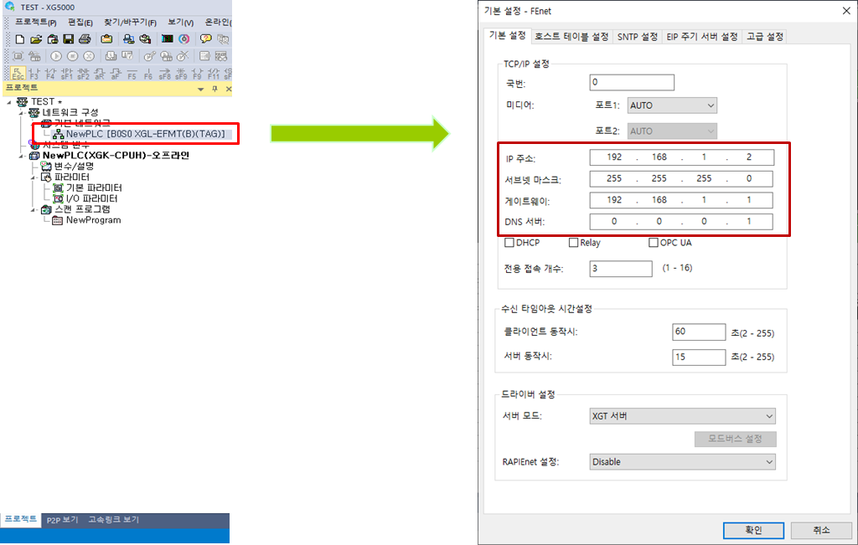
Task: Select the Esc arrow selection tool
Action: [x=18, y=73]
